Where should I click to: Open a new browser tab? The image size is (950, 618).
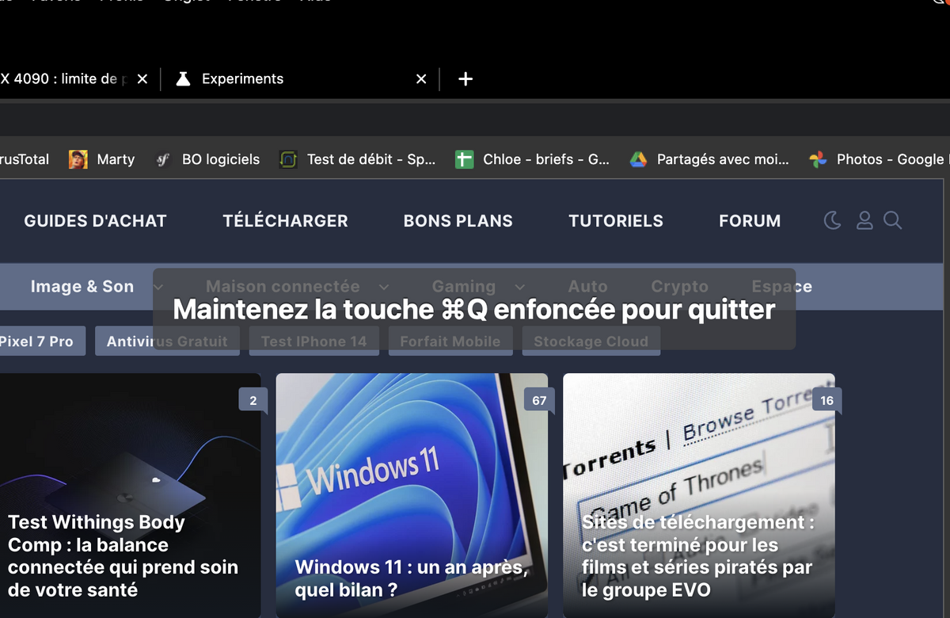coord(465,78)
